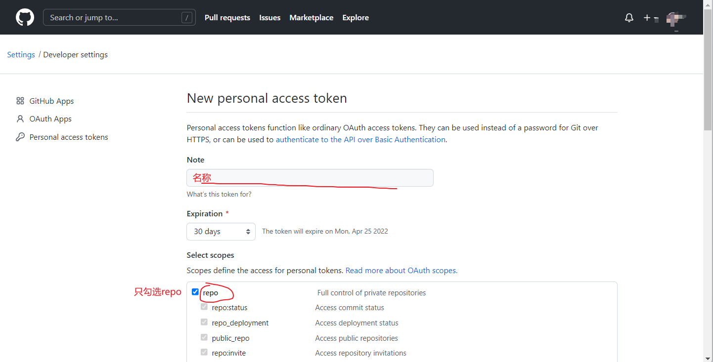Viewport: 713px width, 362px height.
Task: Go to the GitHub homepage logo
Action: (25, 18)
